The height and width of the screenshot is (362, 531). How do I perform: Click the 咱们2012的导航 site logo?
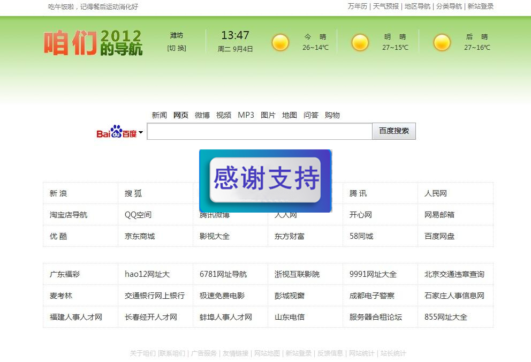[93, 43]
